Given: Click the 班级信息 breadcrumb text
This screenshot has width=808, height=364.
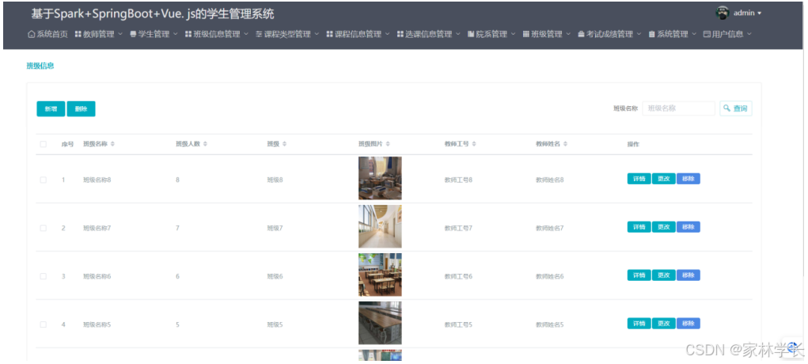Looking at the screenshot, I should 40,66.
